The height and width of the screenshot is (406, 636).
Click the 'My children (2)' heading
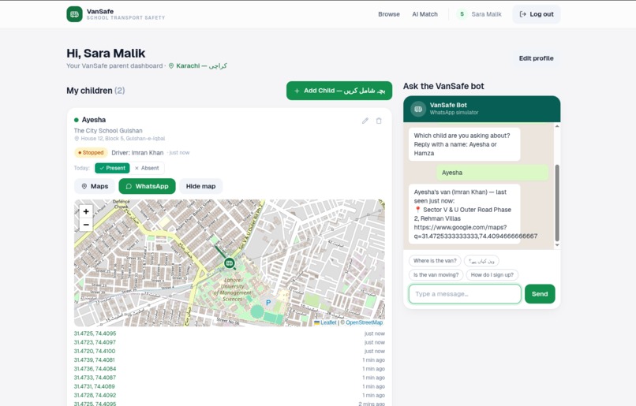(95, 91)
